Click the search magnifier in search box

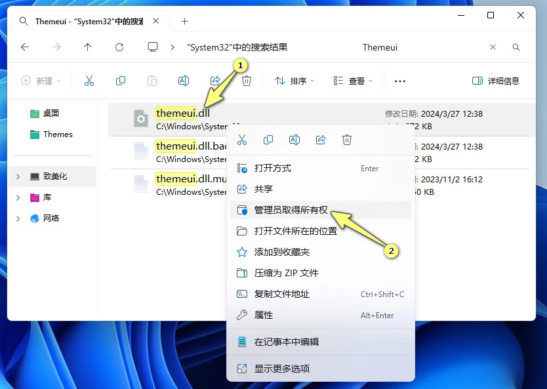coord(516,47)
